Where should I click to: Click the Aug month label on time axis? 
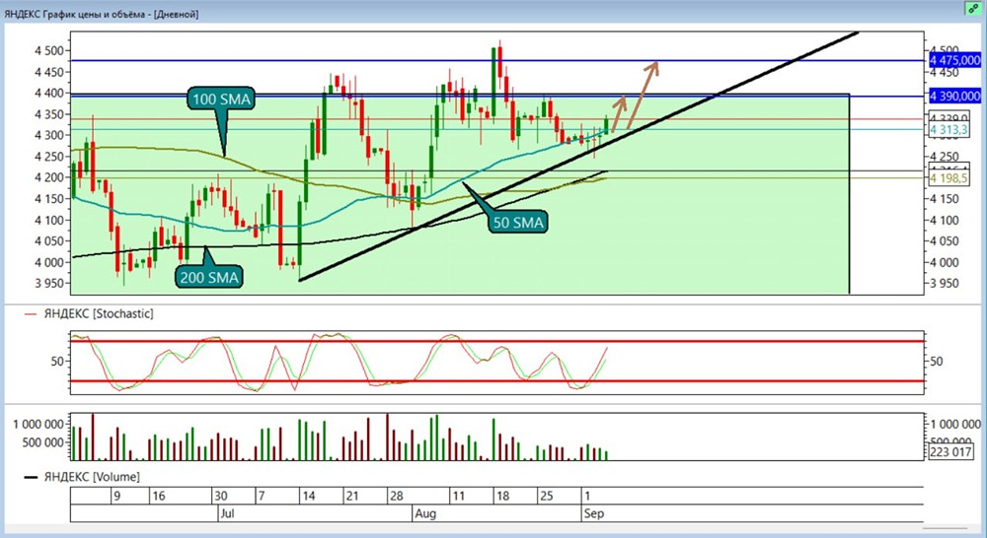coord(424,513)
